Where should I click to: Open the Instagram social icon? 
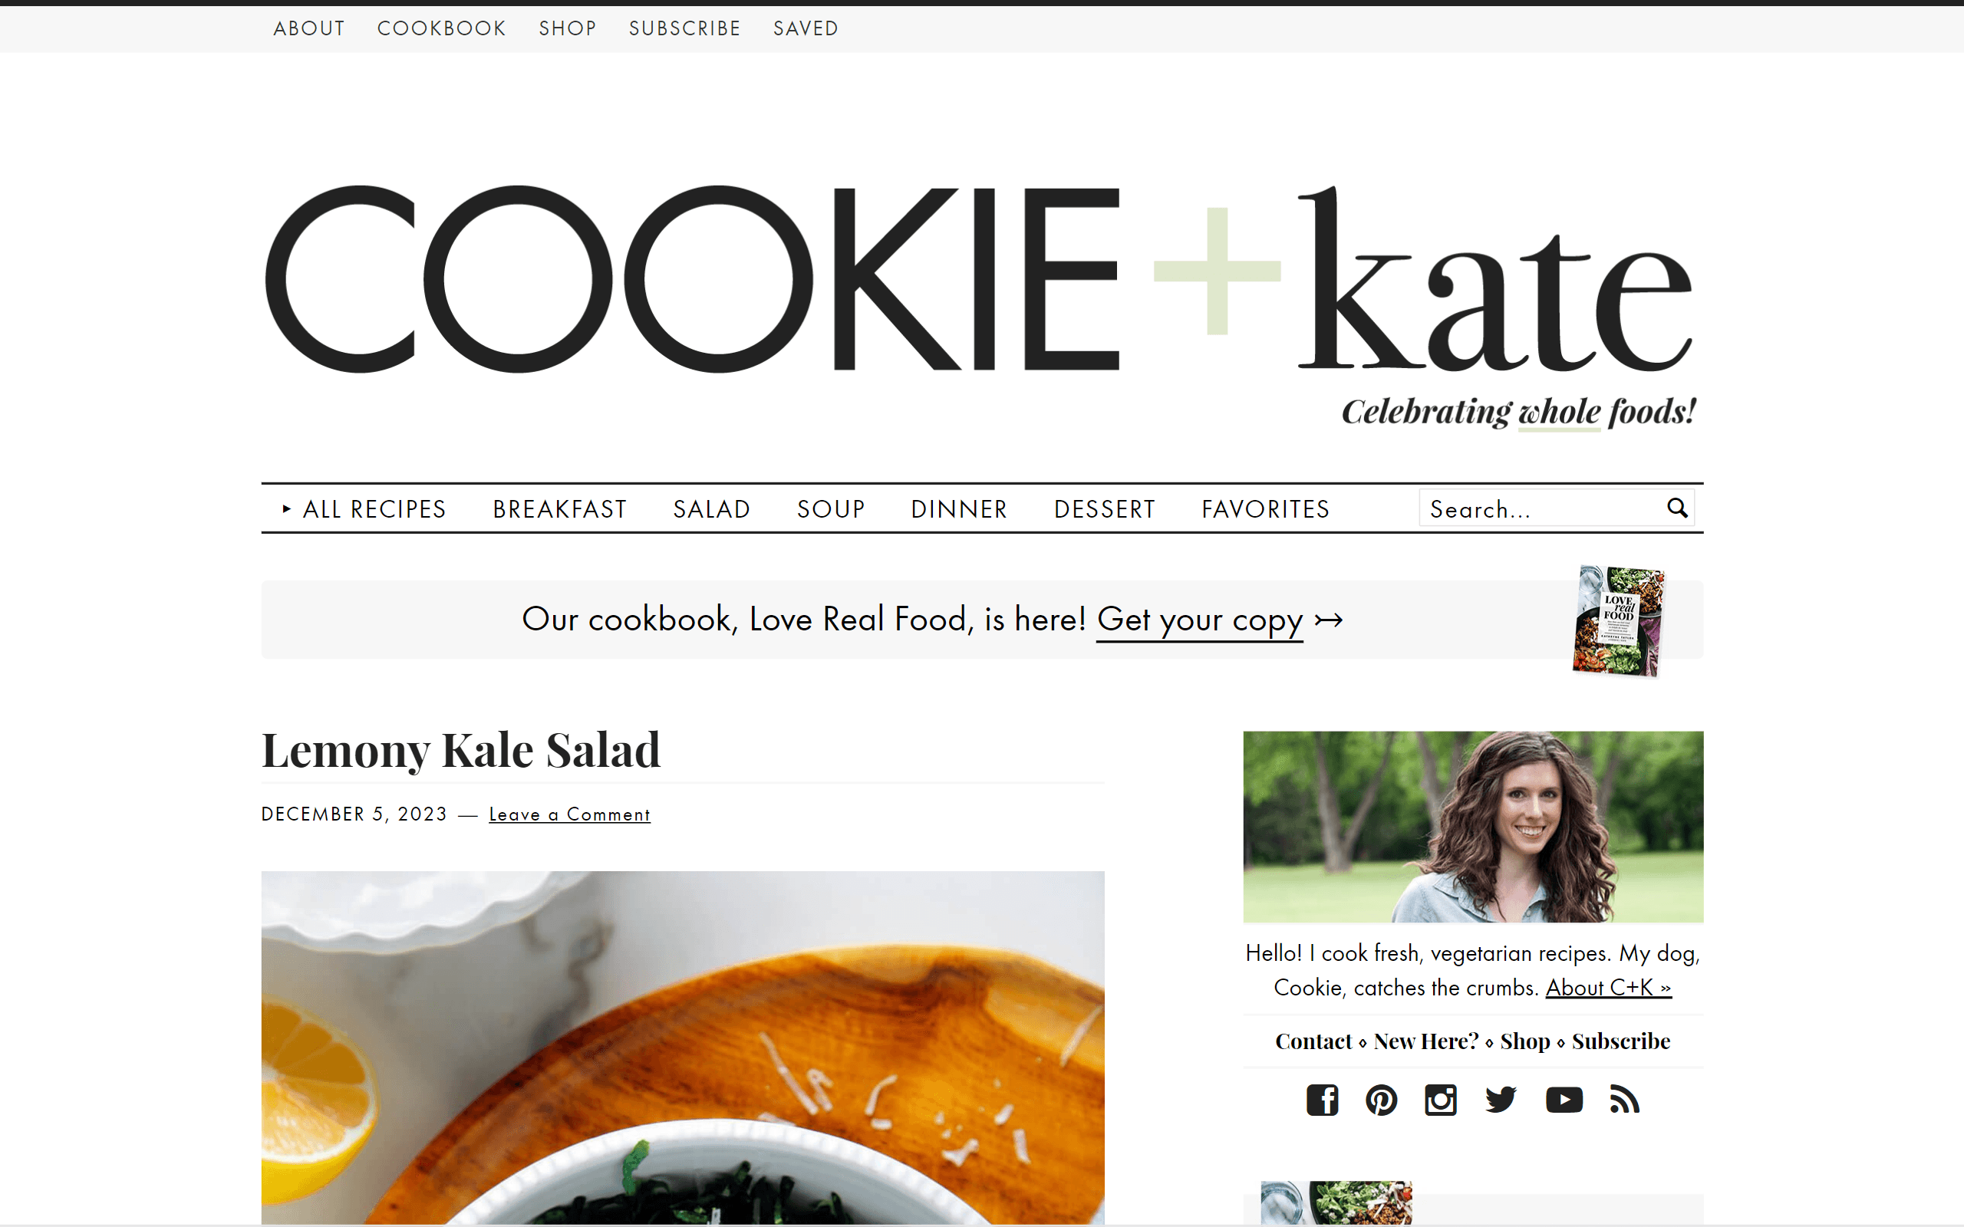(1441, 1100)
